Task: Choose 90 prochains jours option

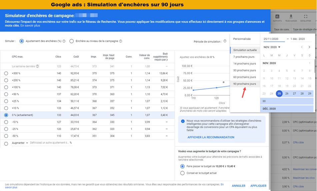Action: [245, 84]
